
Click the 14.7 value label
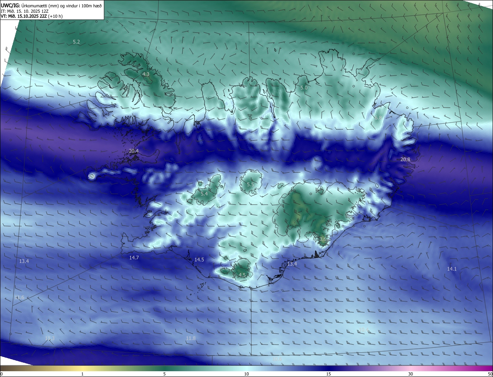(x=134, y=258)
